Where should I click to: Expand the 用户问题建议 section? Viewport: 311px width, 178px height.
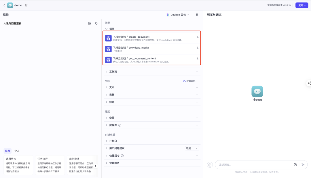coord(107,148)
